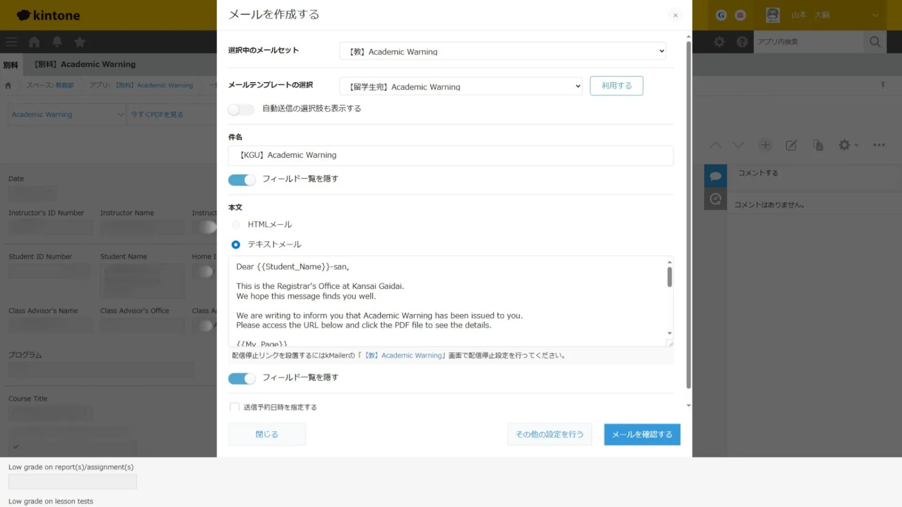
Task: Click the メールを確認する button
Action: click(642, 434)
